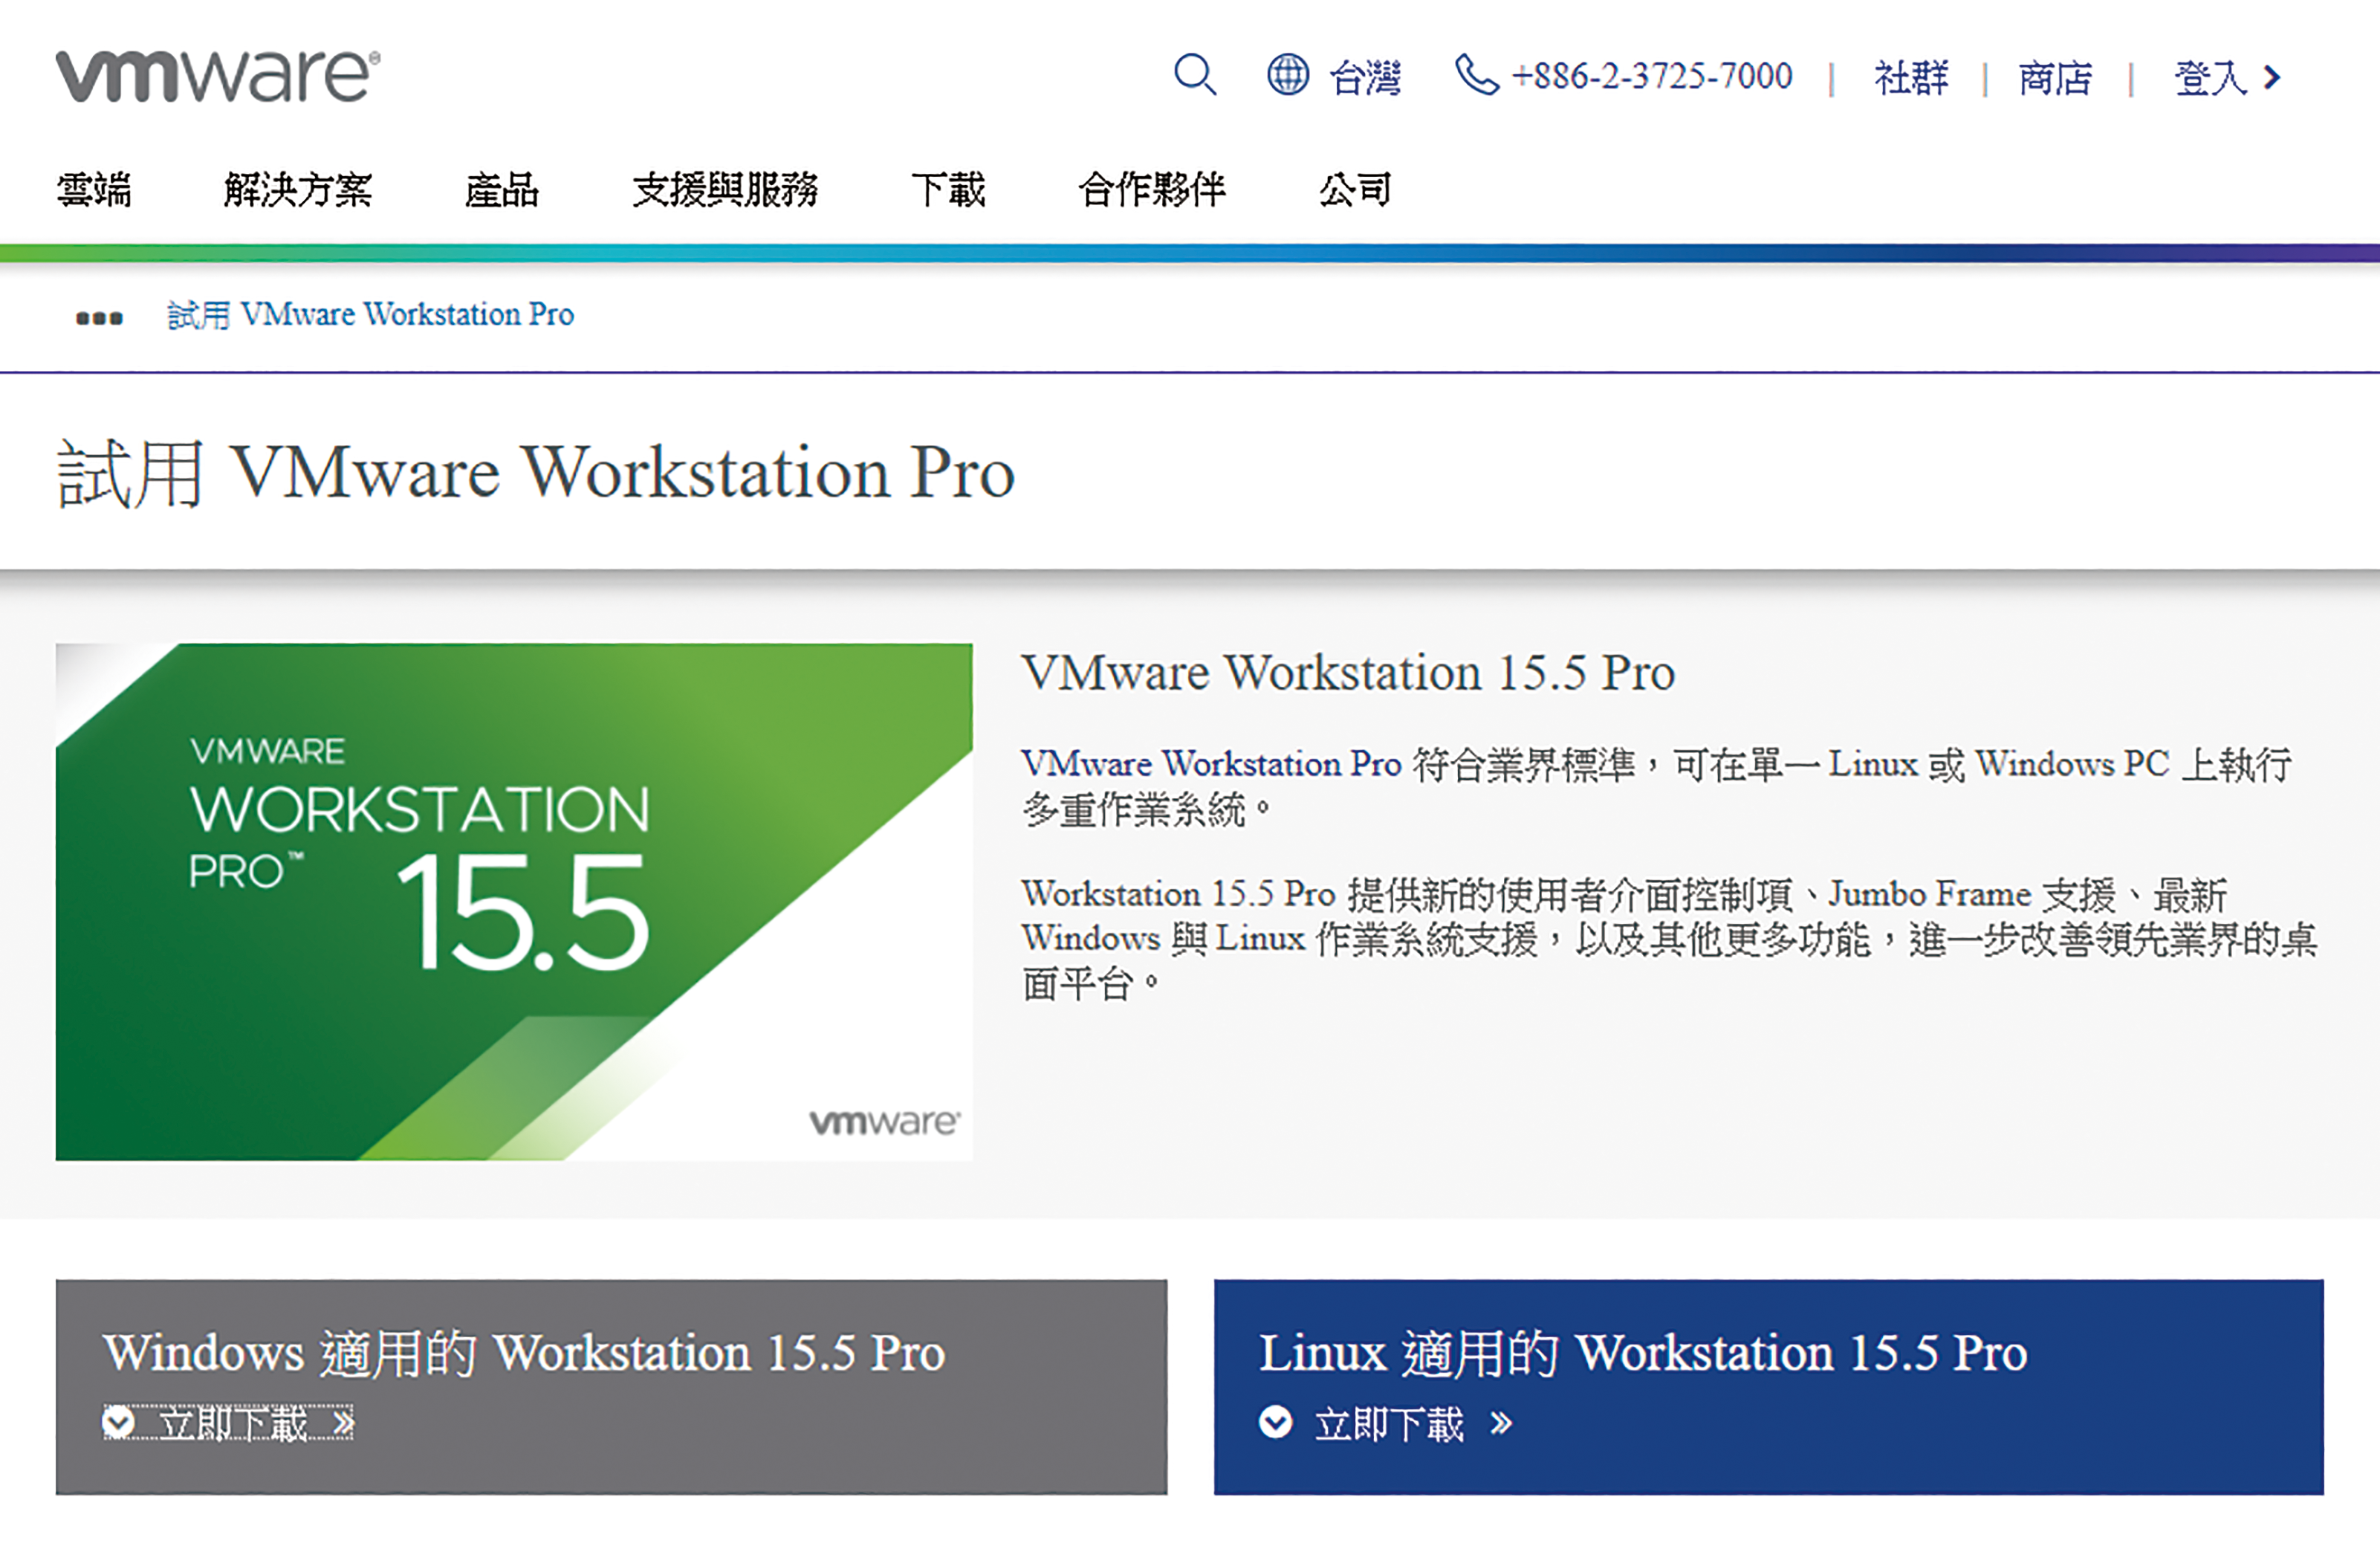Click double chevron in Windows download link

click(343, 1422)
